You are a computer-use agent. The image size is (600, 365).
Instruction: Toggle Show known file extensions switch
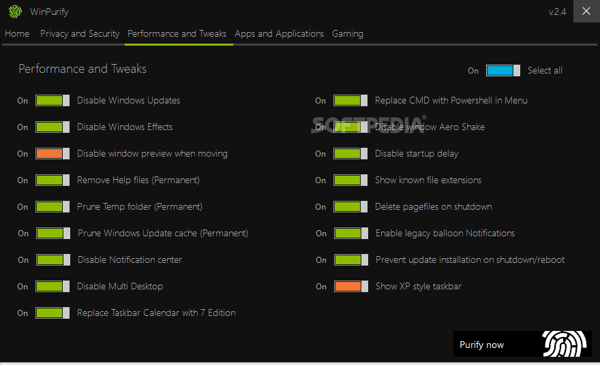(350, 180)
